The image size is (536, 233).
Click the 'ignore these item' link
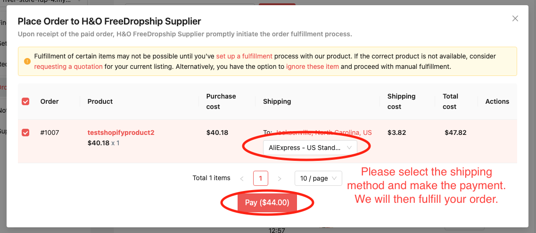(x=313, y=67)
